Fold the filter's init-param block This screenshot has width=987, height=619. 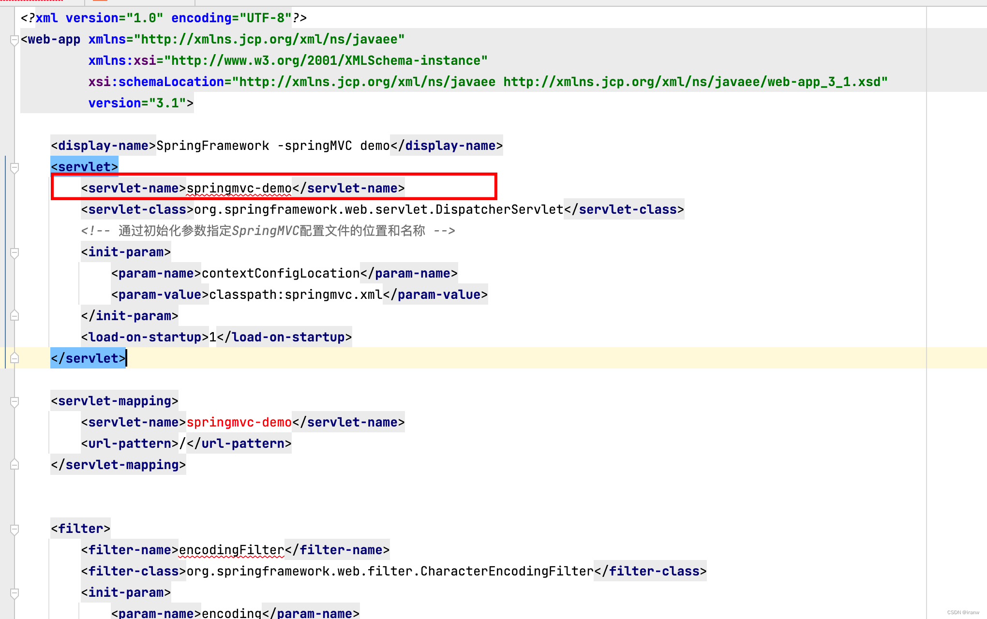pyautogui.click(x=15, y=593)
